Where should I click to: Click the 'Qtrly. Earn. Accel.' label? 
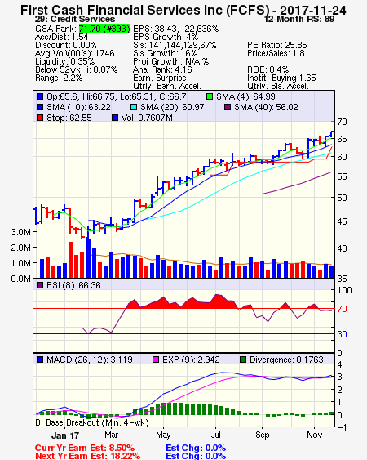(167, 86)
